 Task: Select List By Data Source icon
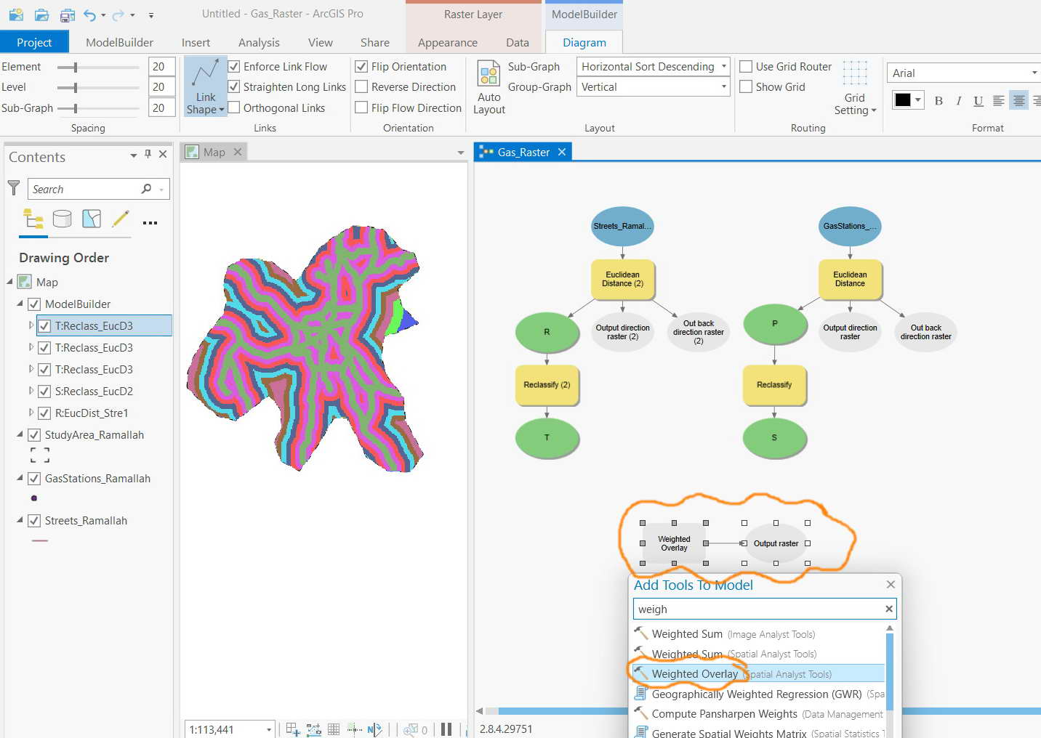(63, 219)
